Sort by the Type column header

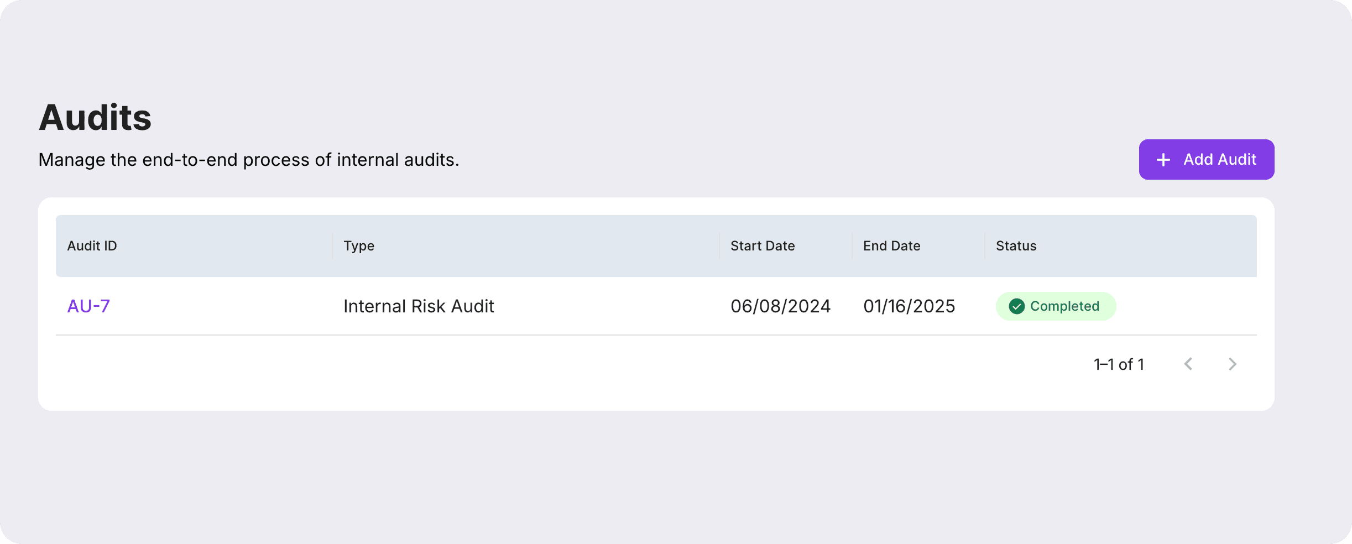pyautogui.click(x=359, y=246)
